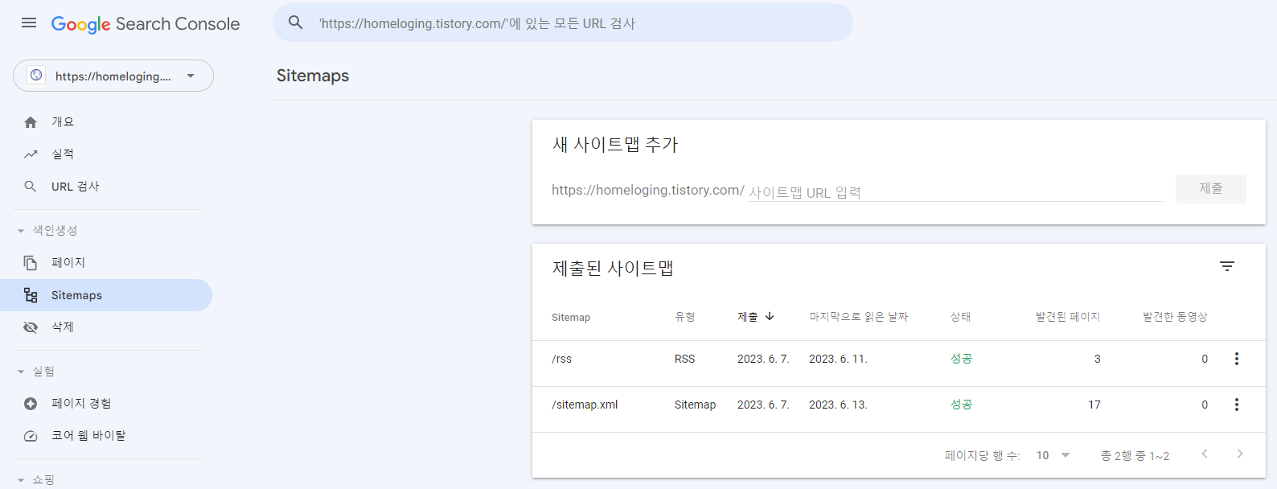Open the /sitemap.xml sitemap row
Image resolution: width=1277 pixels, height=489 pixels.
(899, 409)
